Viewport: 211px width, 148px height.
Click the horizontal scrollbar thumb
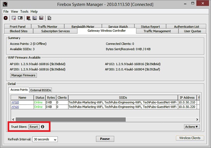(71, 120)
